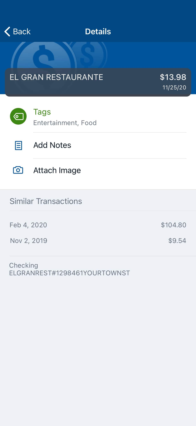This screenshot has width=196, height=426.
Task: Tap the EL GRAN RESTAURANTE transaction header
Action: click(56, 77)
